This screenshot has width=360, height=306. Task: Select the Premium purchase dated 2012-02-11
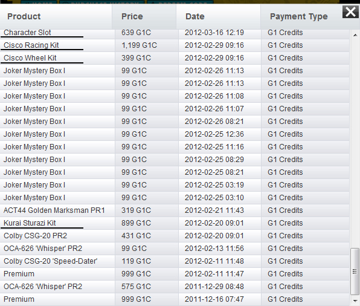point(175,274)
